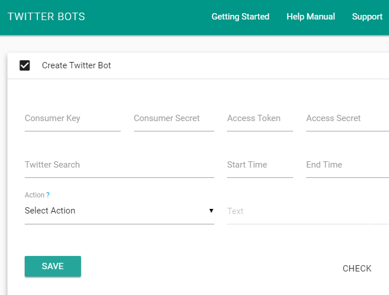Open the Support menu item

367,17
